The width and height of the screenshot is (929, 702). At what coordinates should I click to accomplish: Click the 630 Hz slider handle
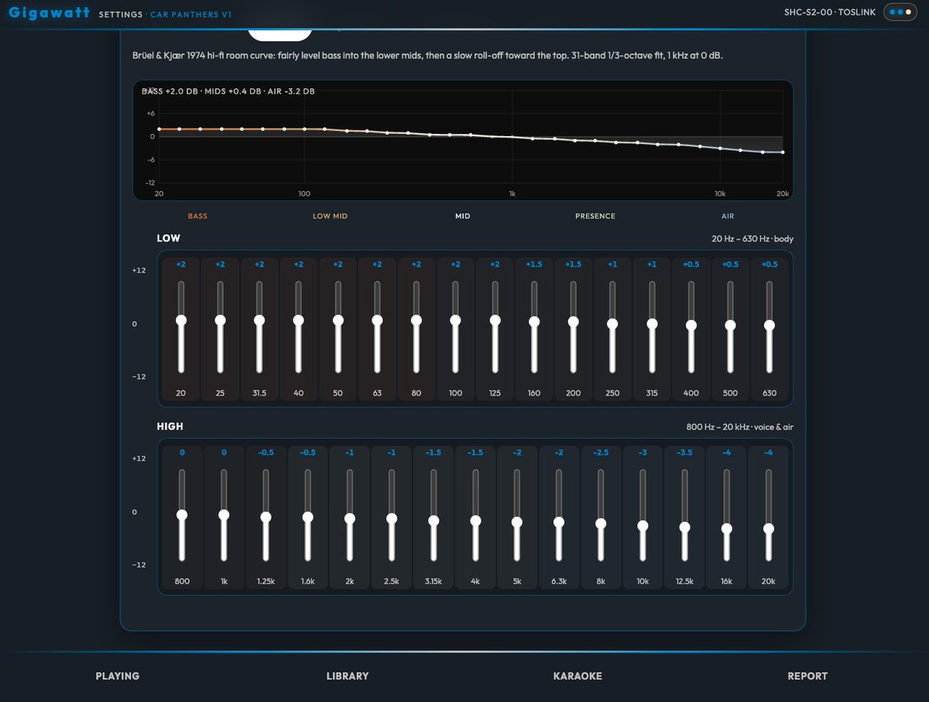click(770, 325)
